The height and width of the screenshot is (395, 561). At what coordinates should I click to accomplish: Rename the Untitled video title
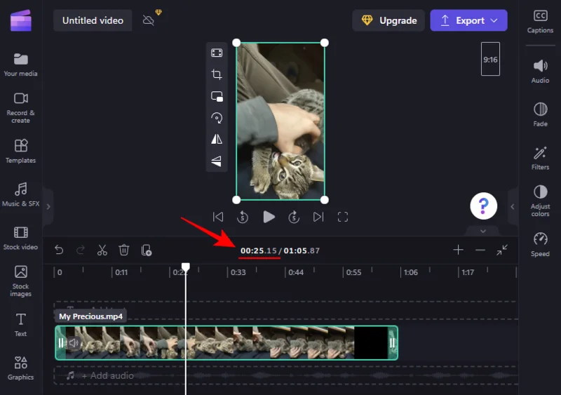tap(93, 20)
